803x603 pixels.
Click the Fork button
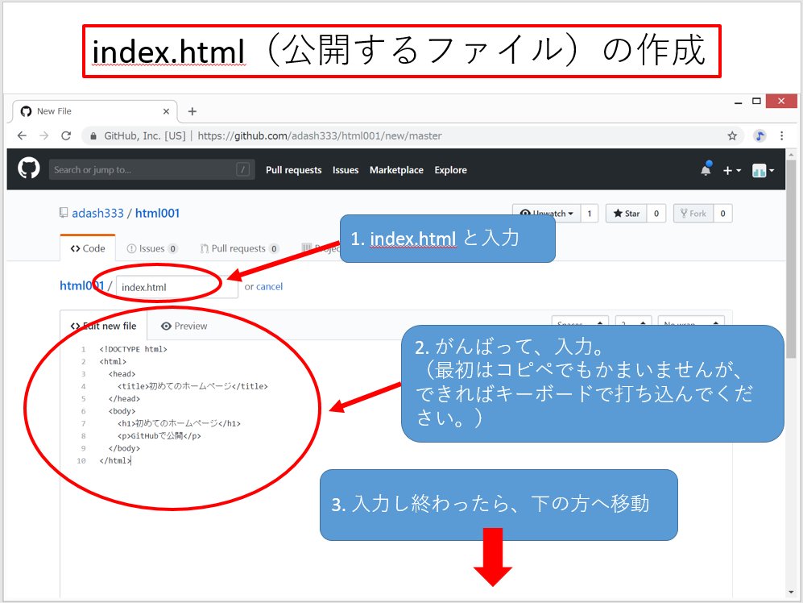693,214
